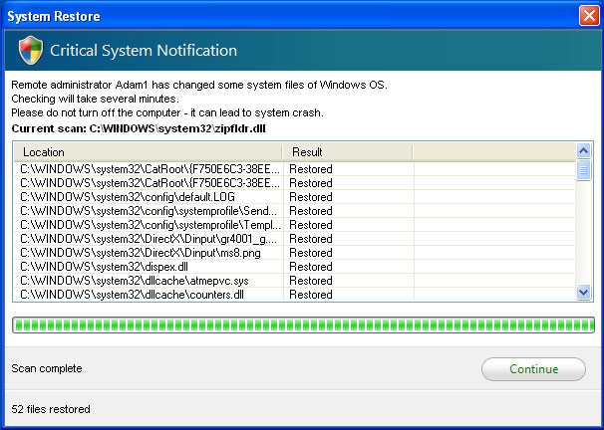Screen dimensions: 604x430
Task: Click the scrollbar up arrow
Action: click(584, 151)
